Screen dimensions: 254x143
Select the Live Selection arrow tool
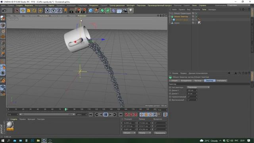click(x=17, y=11)
